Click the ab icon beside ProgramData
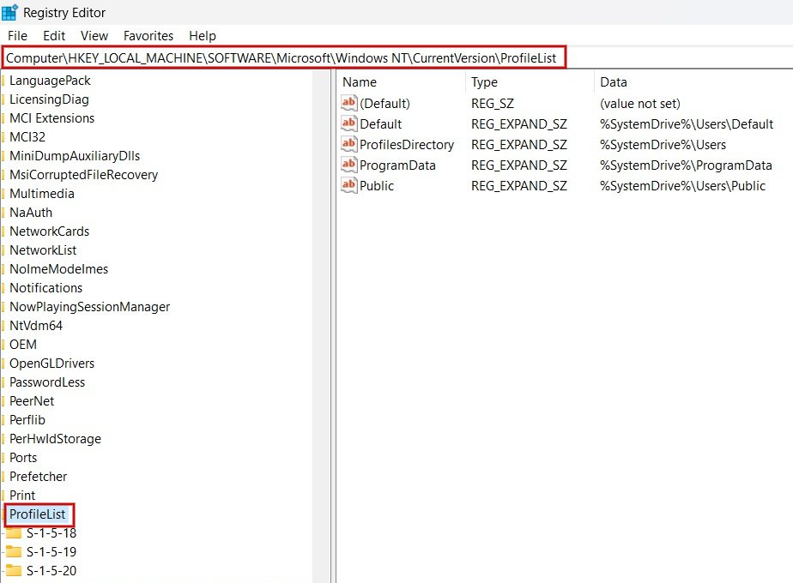The height and width of the screenshot is (583, 793). click(348, 165)
